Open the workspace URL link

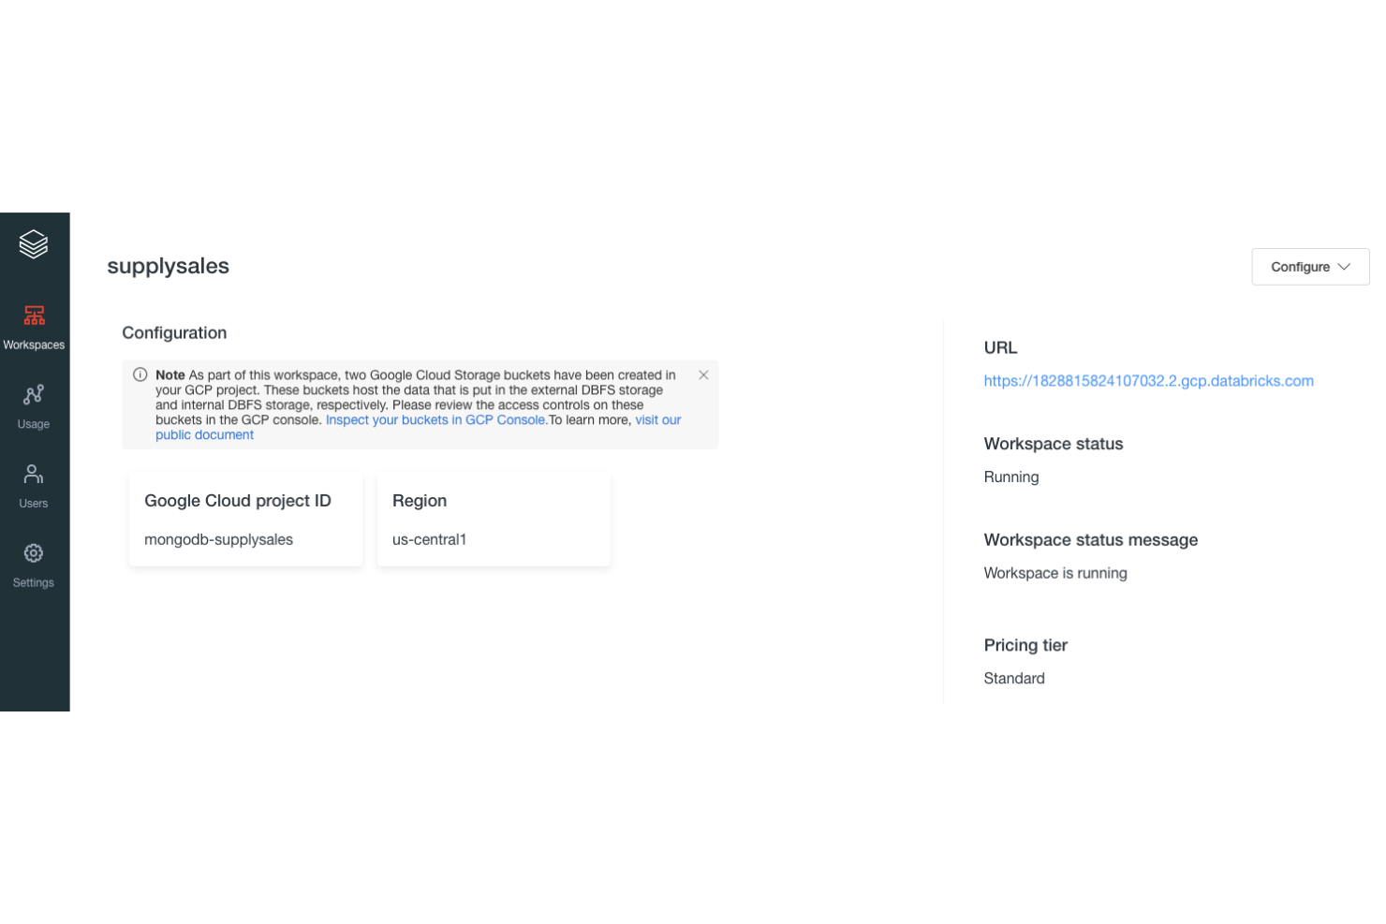(1148, 381)
